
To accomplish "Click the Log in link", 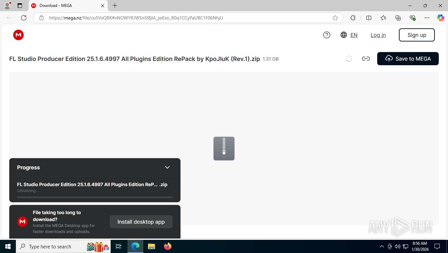I will [x=378, y=35].
